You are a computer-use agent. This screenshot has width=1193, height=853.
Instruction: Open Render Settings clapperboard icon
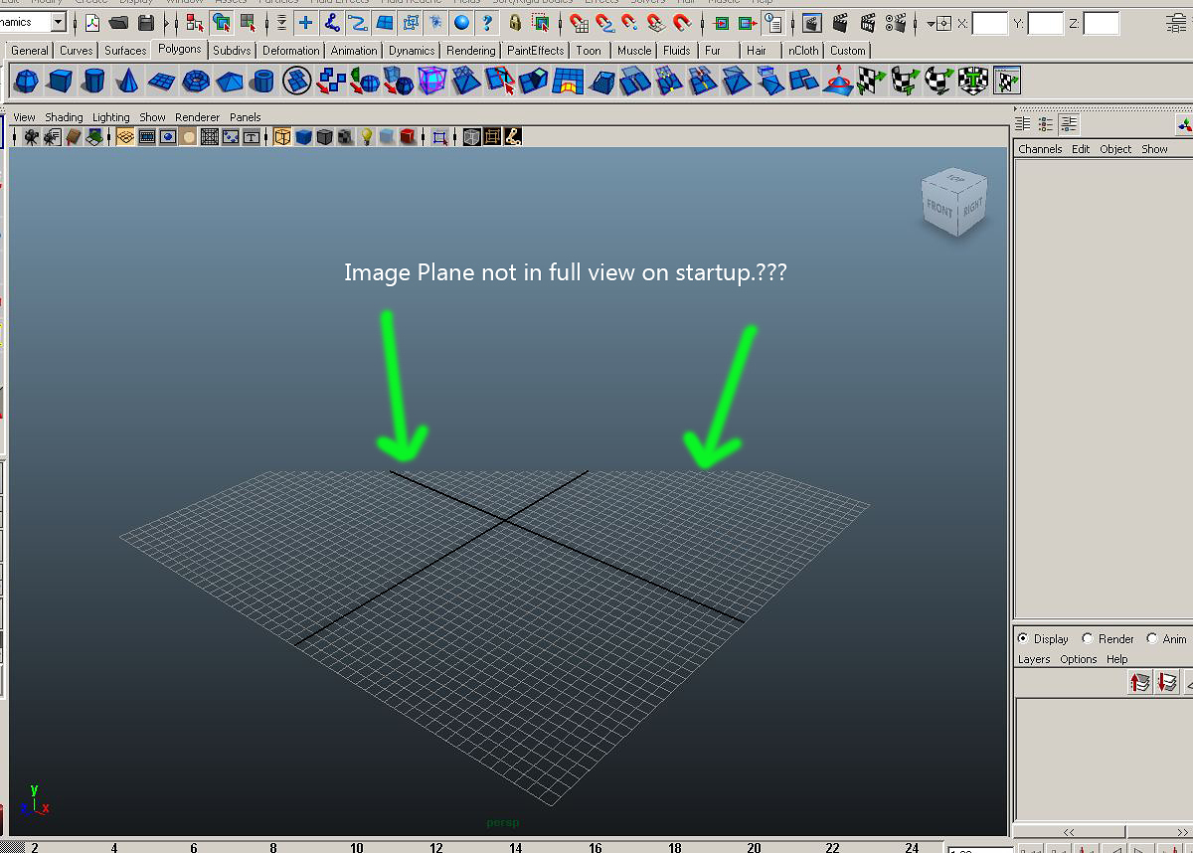point(896,22)
